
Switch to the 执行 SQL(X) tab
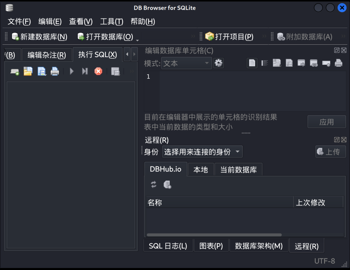point(98,54)
